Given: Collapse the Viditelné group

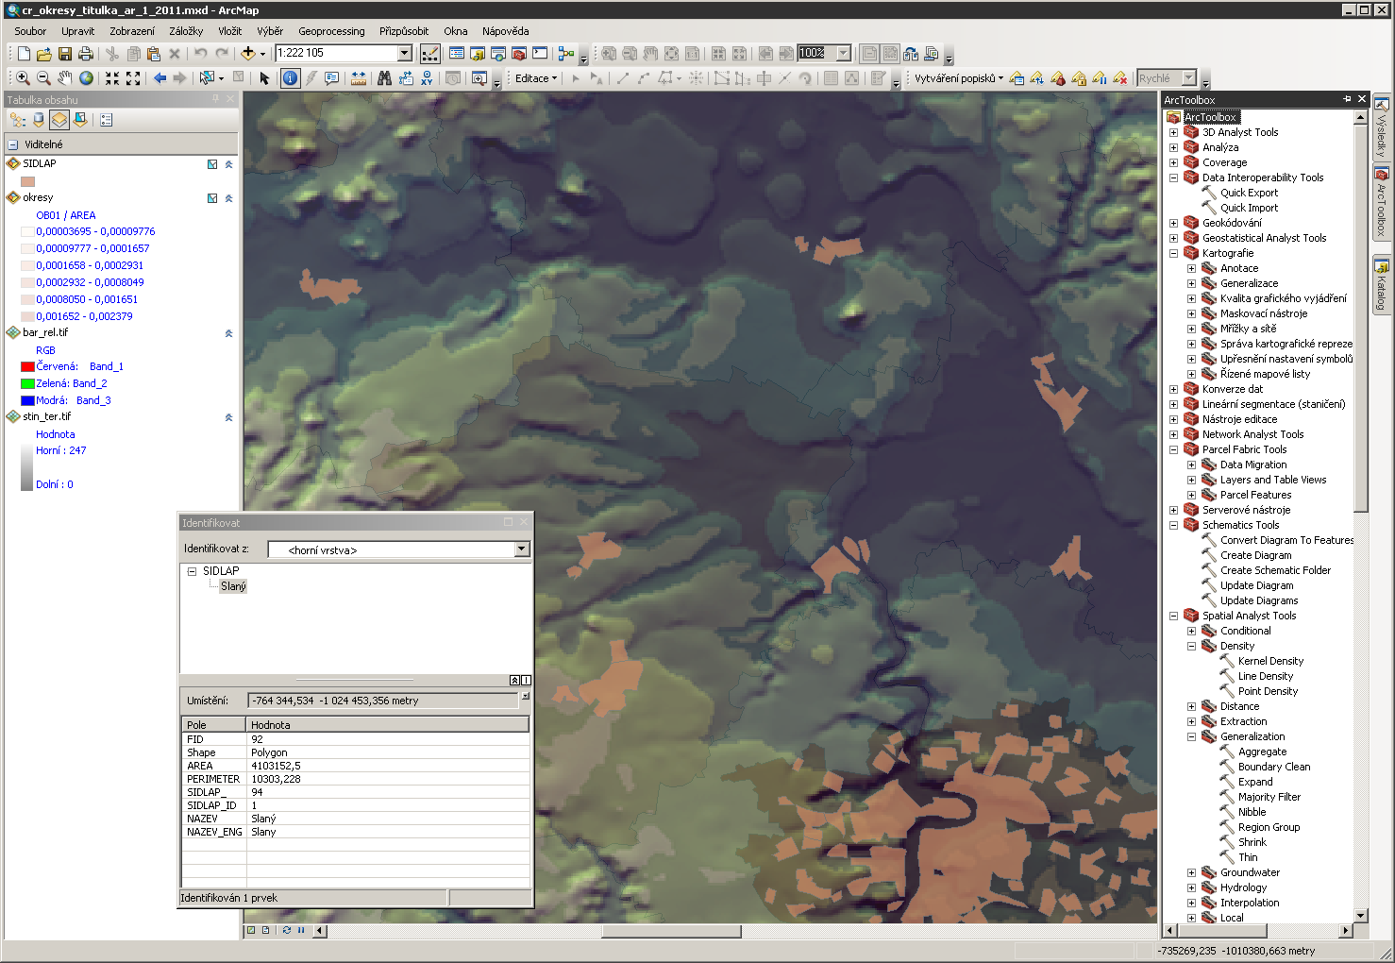Looking at the screenshot, I should [x=13, y=144].
